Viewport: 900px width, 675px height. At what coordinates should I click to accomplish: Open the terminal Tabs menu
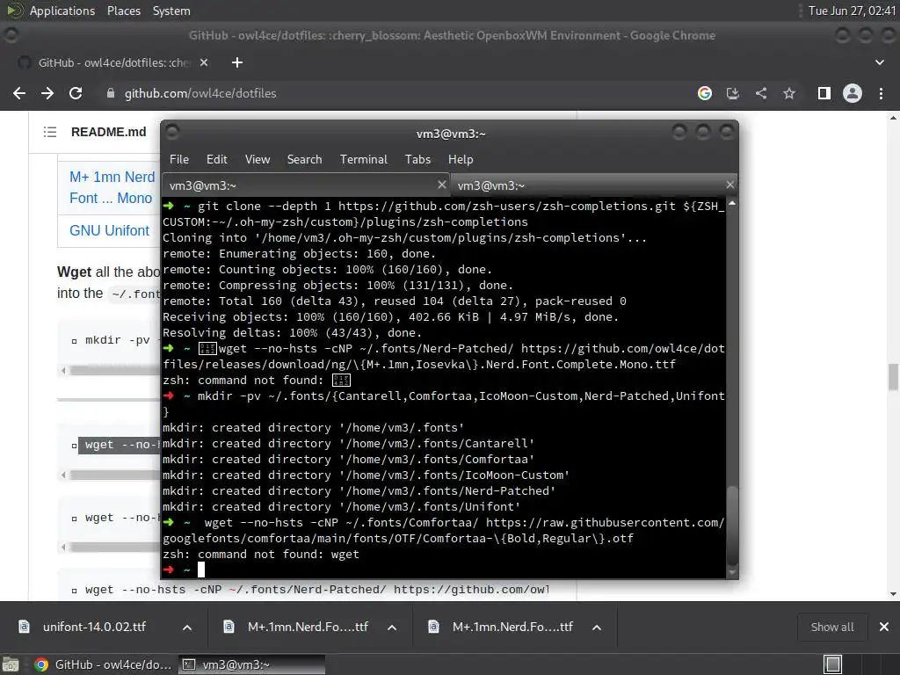pos(417,160)
